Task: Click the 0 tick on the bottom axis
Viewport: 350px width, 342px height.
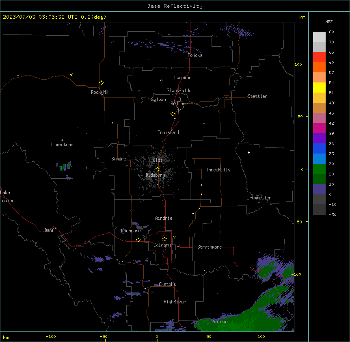Action: tap(157, 336)
